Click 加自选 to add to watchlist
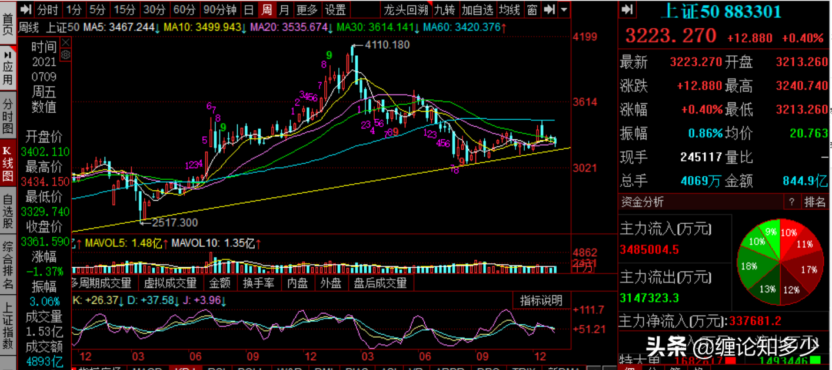 (477, 9)
